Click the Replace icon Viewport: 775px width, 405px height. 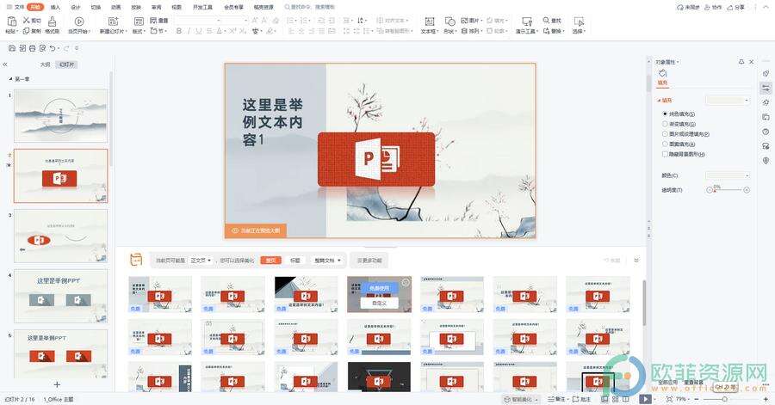(x=546, y=31)
